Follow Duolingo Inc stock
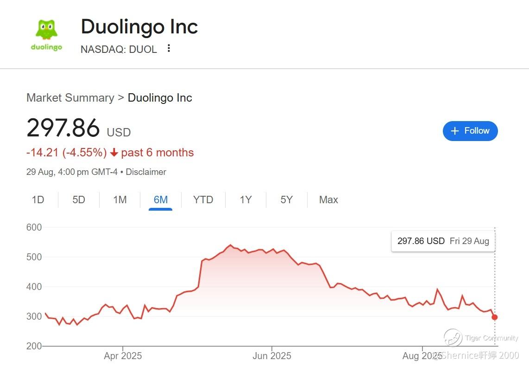Image resolution: width=529 pixels, height=367 pixels. (470, 131)
